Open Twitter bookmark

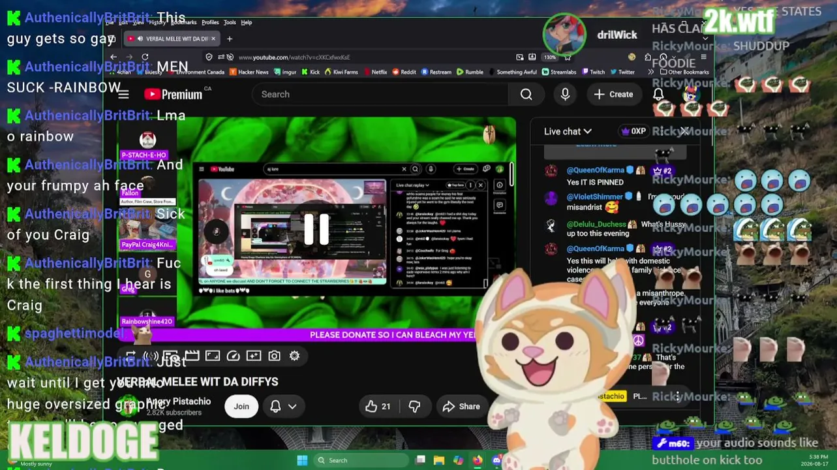[622, 72]
